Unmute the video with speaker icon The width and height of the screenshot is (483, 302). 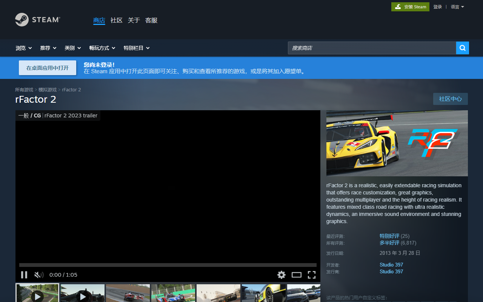39,275
